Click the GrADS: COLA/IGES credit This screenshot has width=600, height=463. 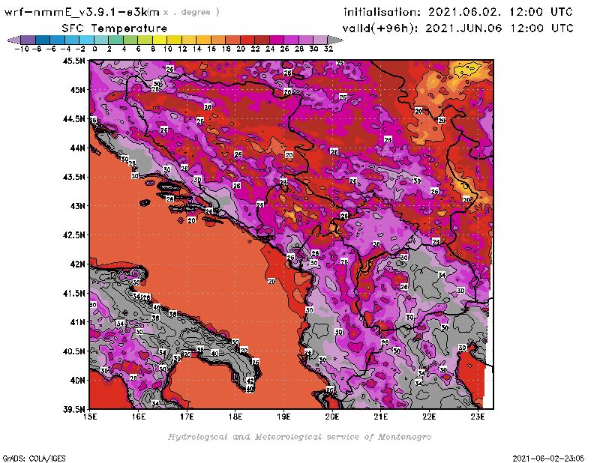click(x=34, y=458)
